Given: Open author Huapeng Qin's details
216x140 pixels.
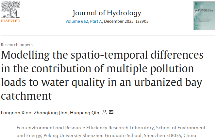Looking at the screenshot, I should click(x=84, y=113).
